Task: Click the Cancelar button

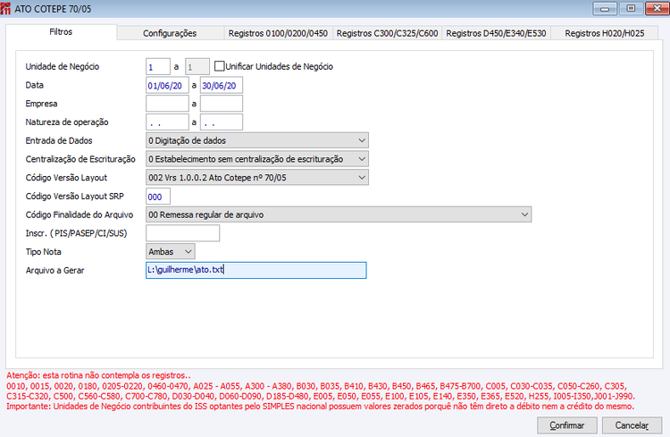Action: pyautogui.click(x=632, y=425)
